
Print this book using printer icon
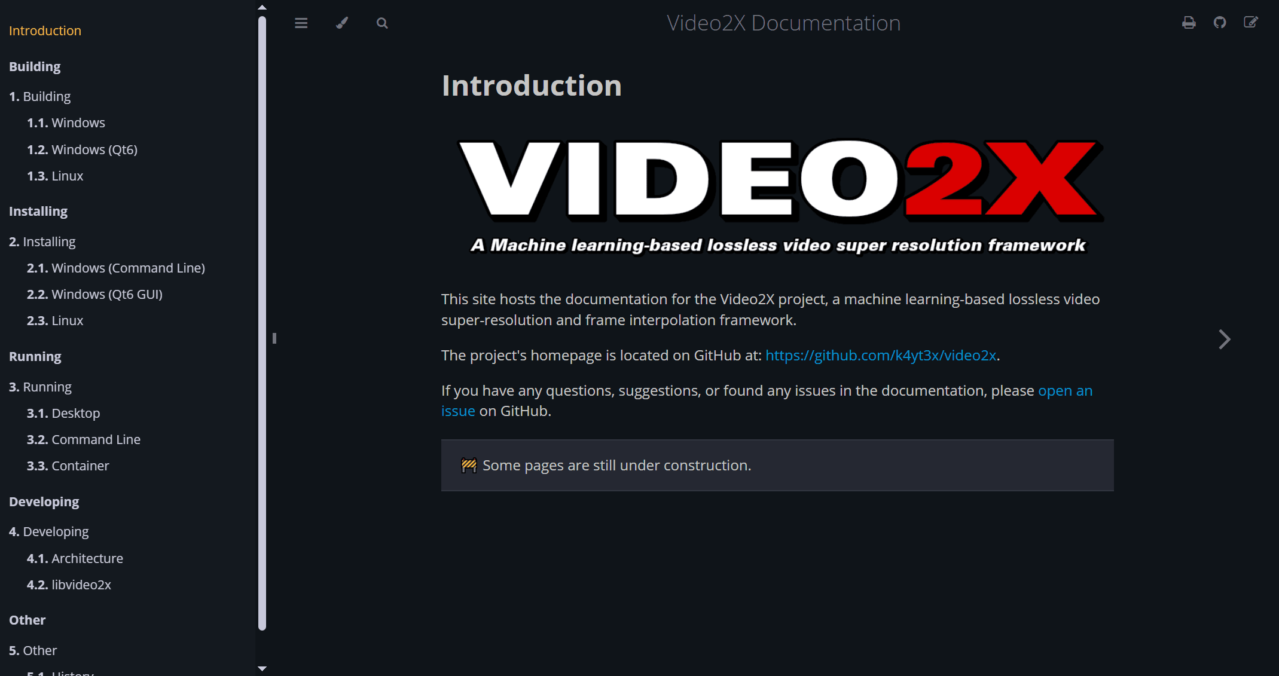[1189, 23]
